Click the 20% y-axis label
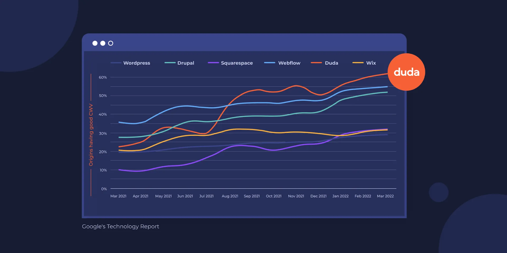The image size is (507, 253). pos(103,152)
